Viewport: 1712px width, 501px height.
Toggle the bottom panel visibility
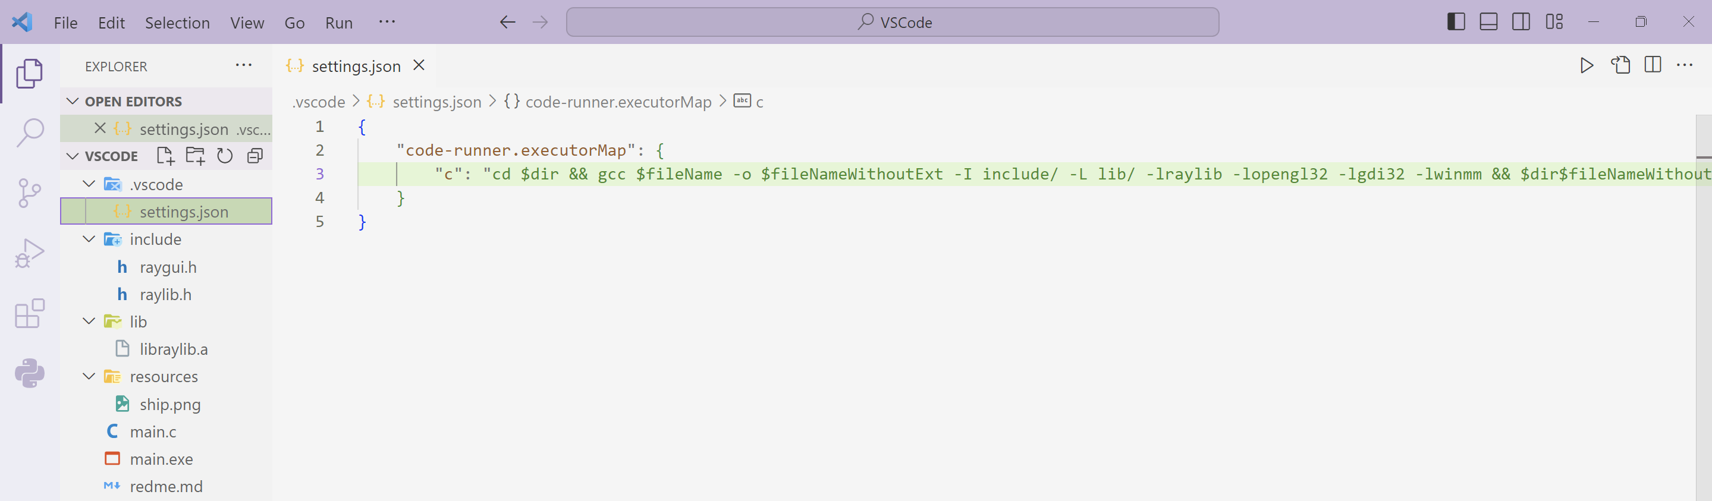(1488, 22)
